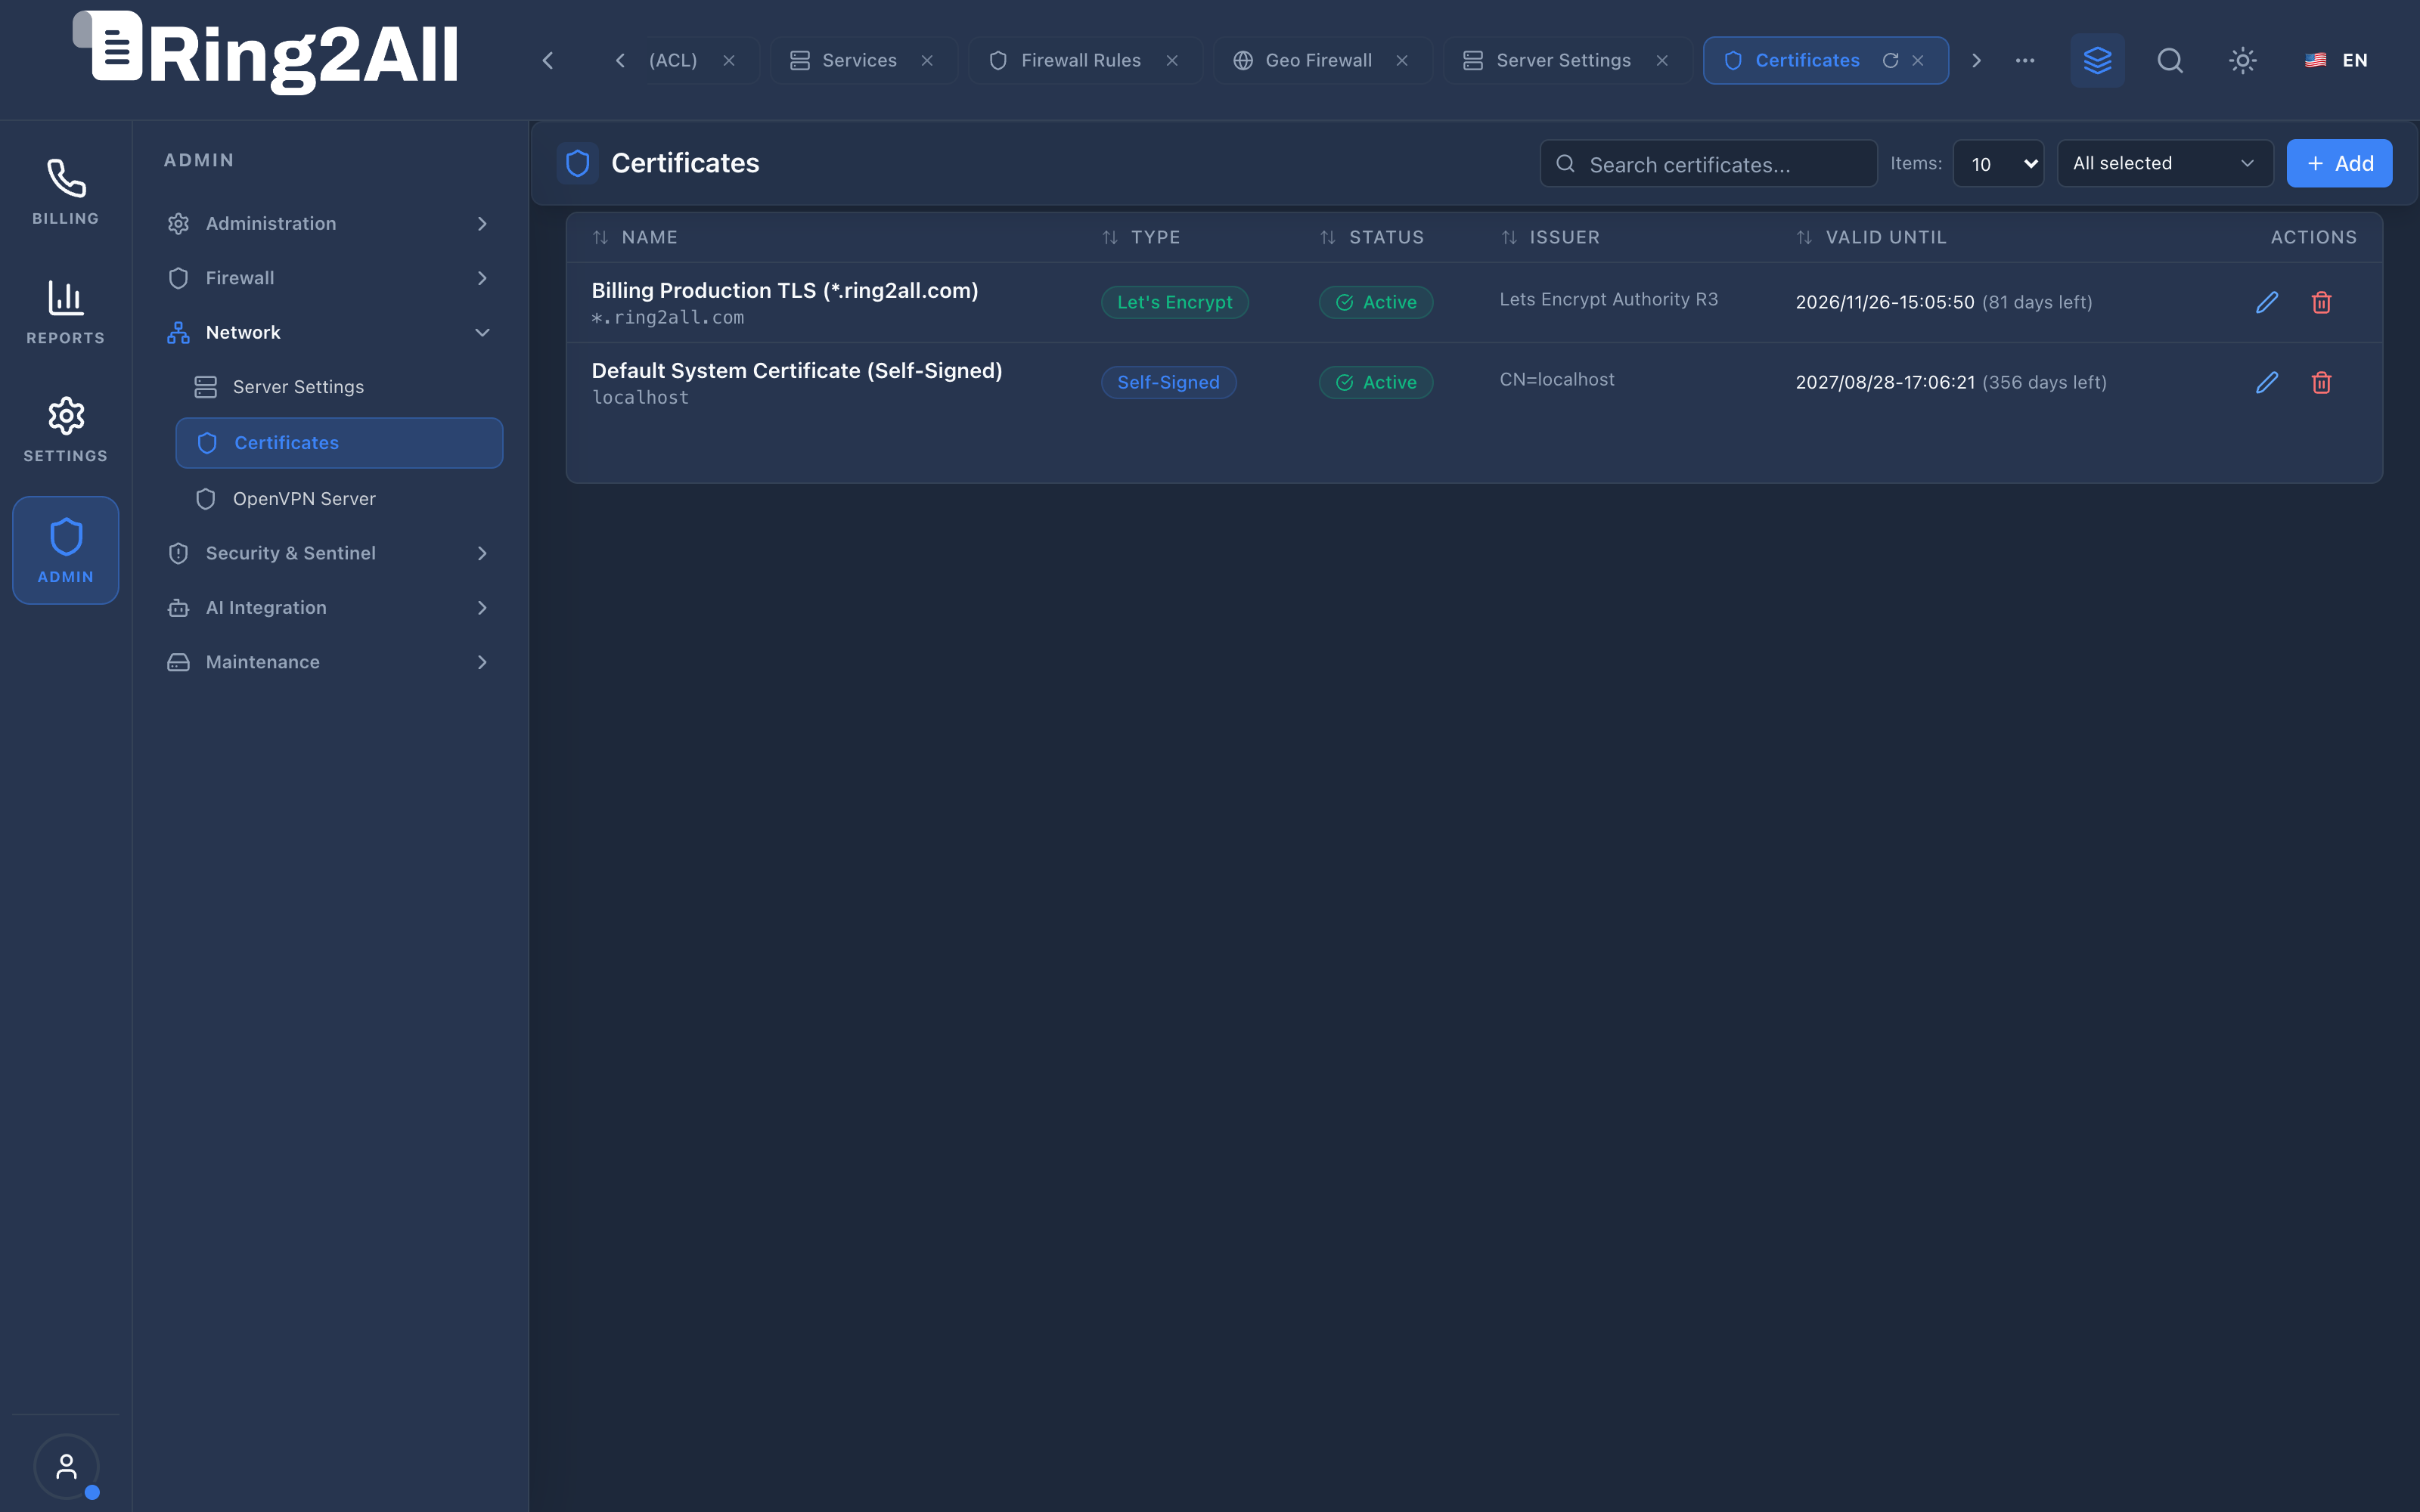This screenshot has height=1512, width=2420.
Task: Open Server Settings in Network submenu
Action: (339, 387)
